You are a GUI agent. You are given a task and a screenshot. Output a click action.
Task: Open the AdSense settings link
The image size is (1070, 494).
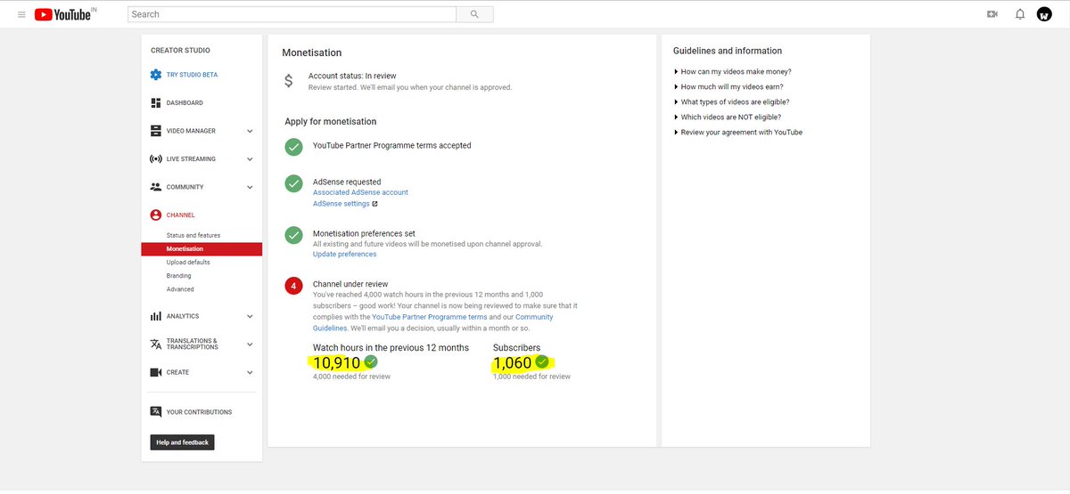coord(341,204)
